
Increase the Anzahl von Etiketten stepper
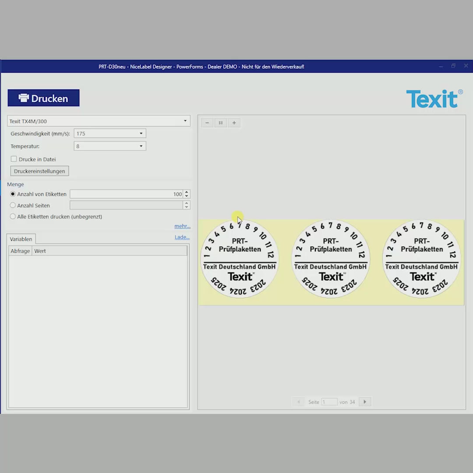coord(187,192)
